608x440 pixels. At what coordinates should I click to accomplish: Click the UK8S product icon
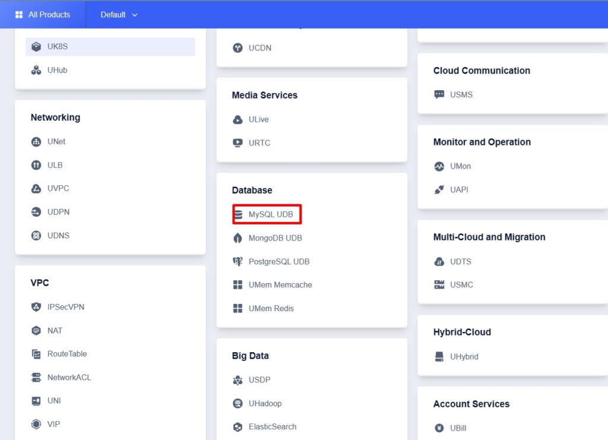36,46
